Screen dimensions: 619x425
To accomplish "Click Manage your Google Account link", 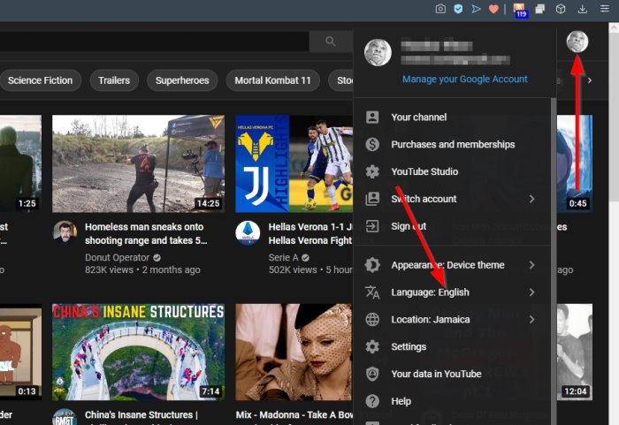I will click(464, 79).
